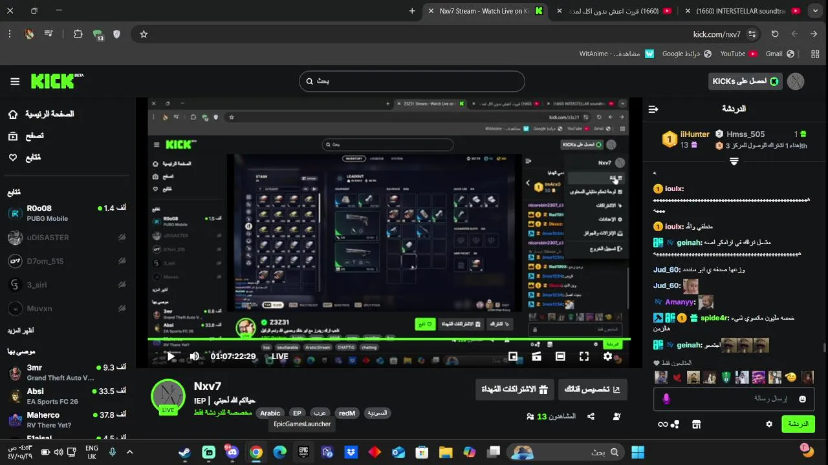Reload the page

775,34
